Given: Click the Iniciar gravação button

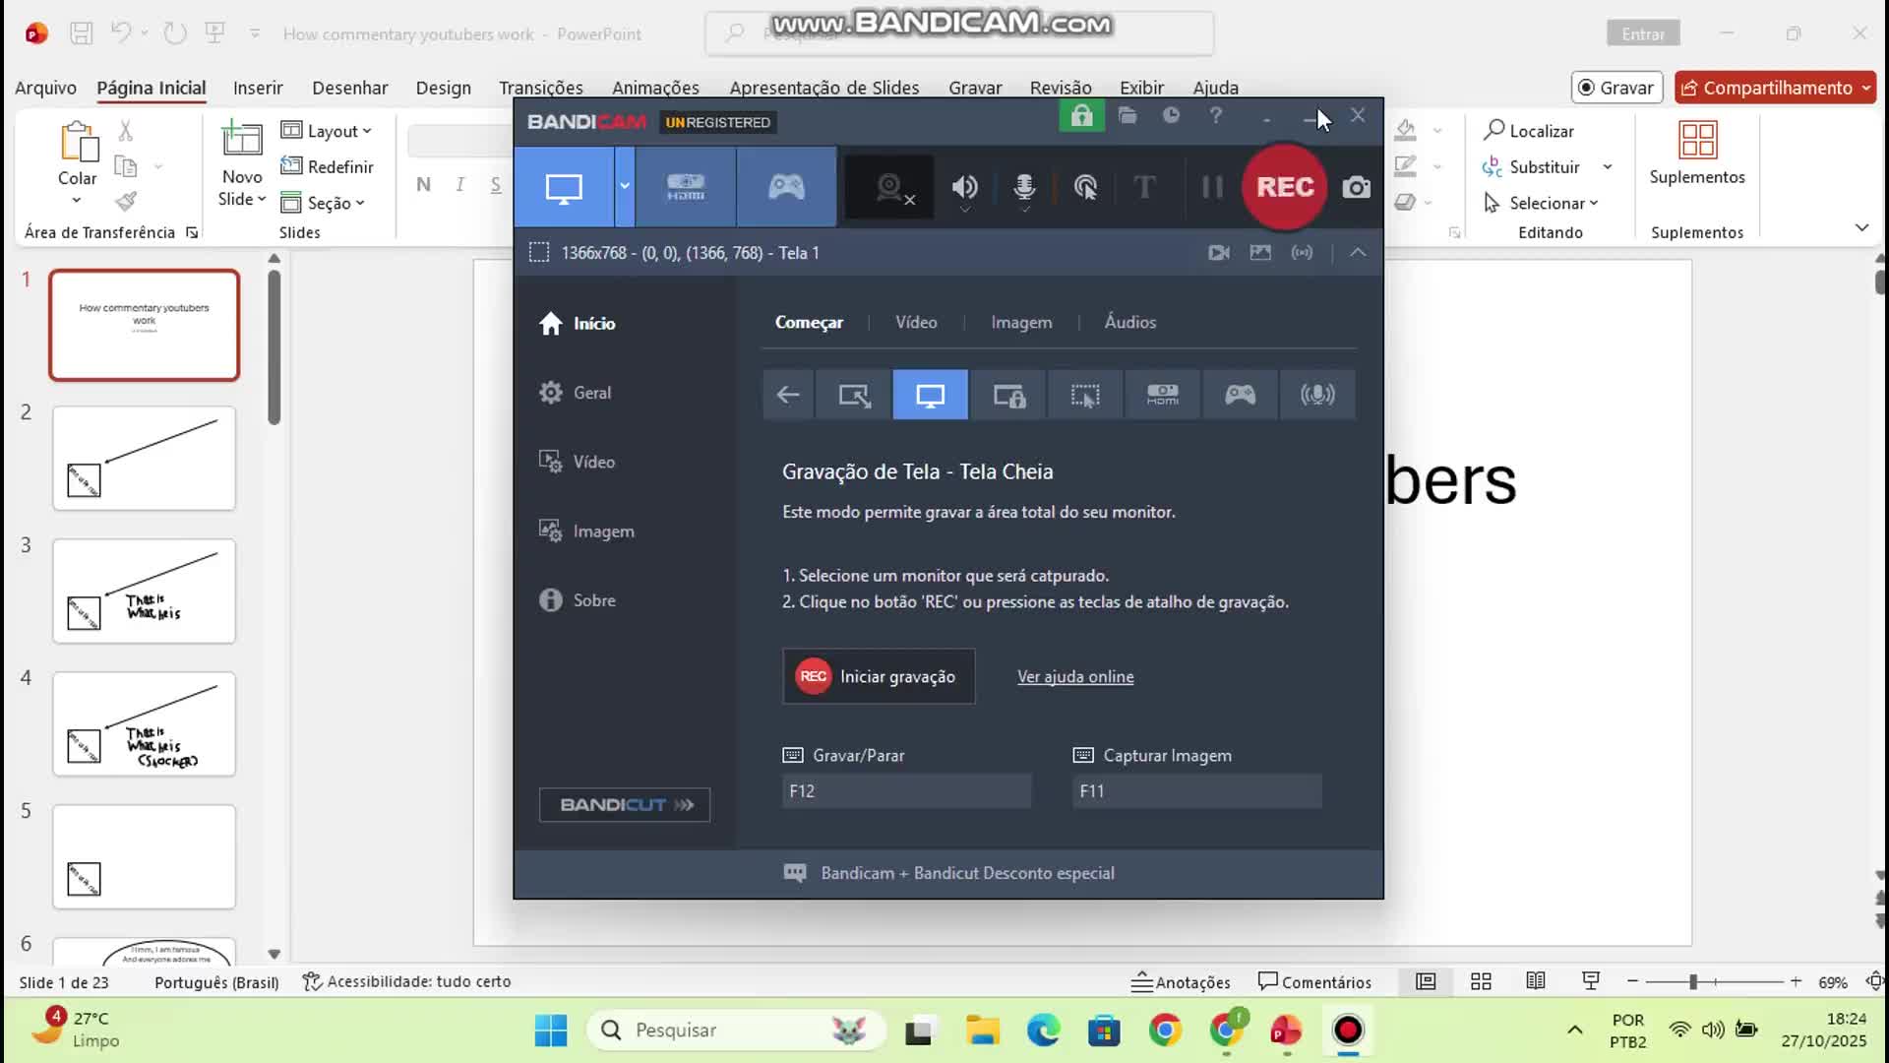Looking at the screenshot, I should coord(879,676).
